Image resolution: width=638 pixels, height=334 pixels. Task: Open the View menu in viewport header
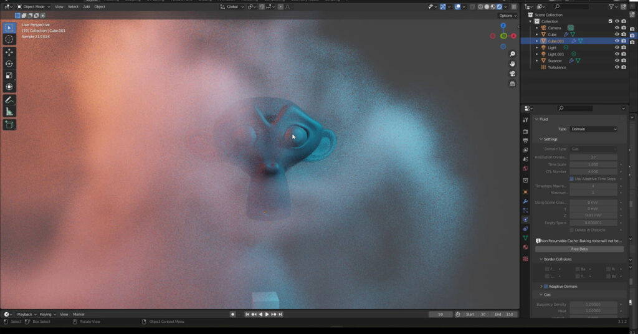[x=59, y=7]
